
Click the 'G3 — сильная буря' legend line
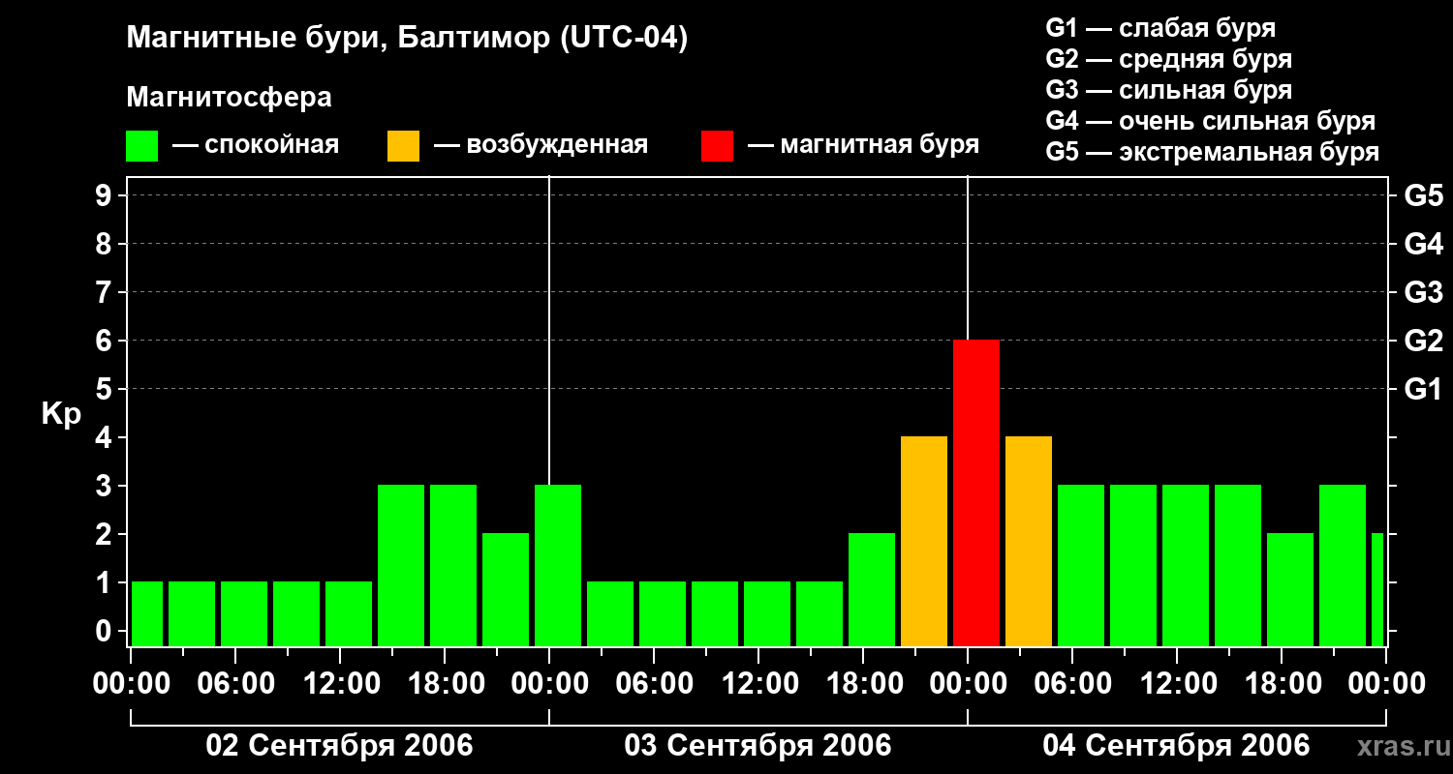coord(1169,90)
